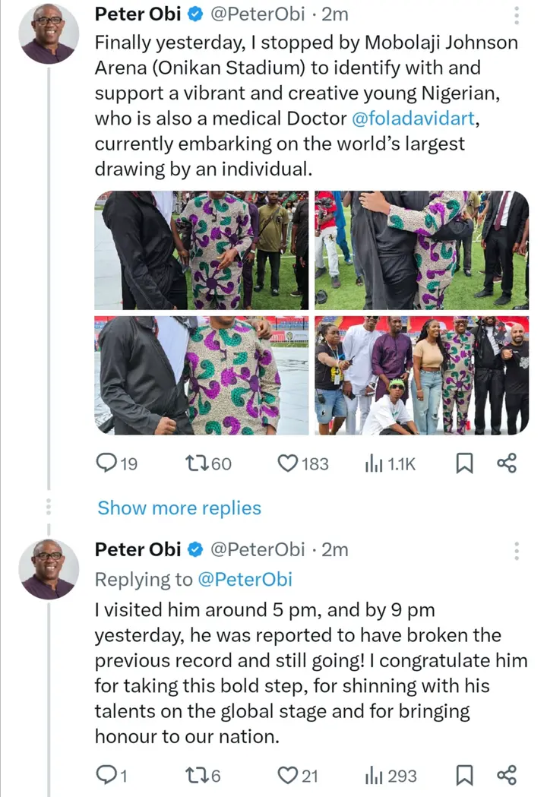Open @PeterObi link in Replying to line
The height and width of the screenshot is (797, 547).
(245, 580)
